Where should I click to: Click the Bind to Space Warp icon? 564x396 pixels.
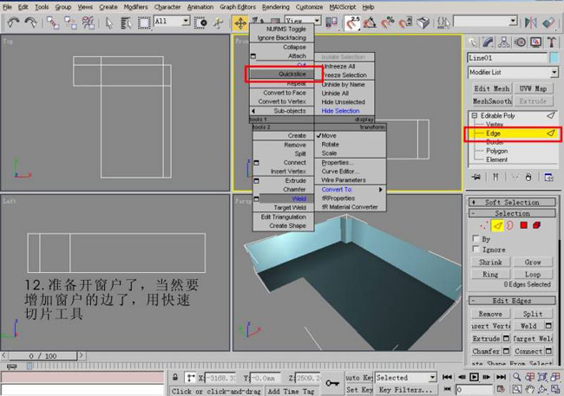89,23
